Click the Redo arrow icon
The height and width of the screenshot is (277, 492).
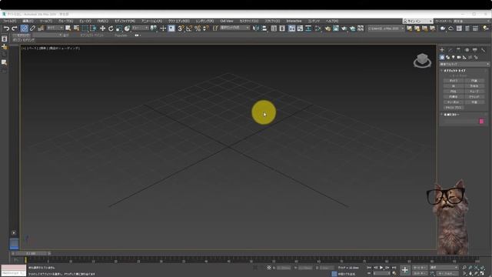click(14, 28)
